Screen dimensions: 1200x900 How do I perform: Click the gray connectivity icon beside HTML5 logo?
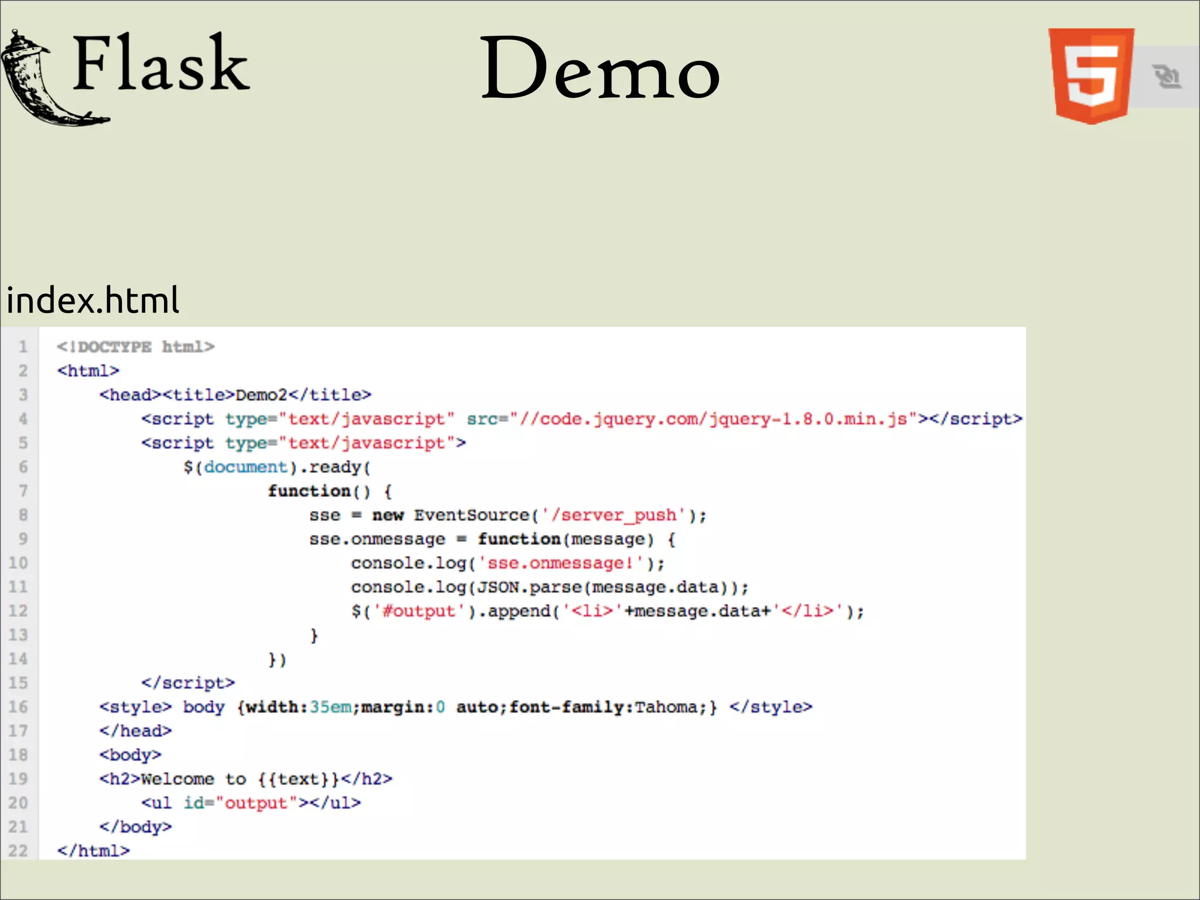1166,77
